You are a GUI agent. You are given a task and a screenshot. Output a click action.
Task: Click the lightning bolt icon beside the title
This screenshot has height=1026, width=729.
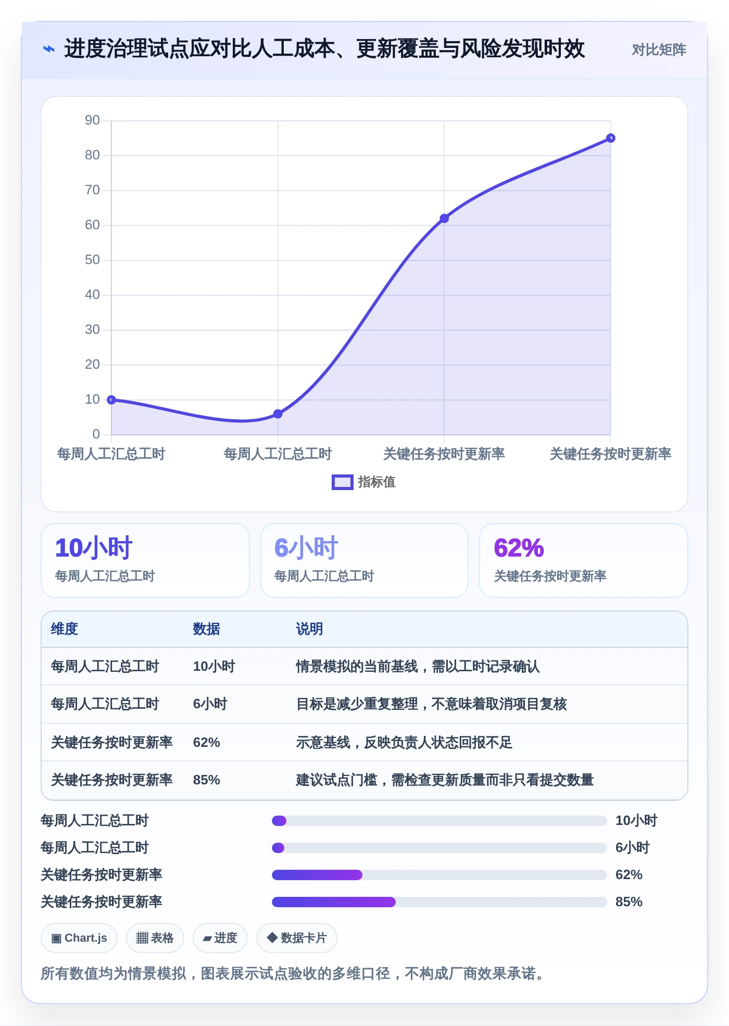[49, 49]
